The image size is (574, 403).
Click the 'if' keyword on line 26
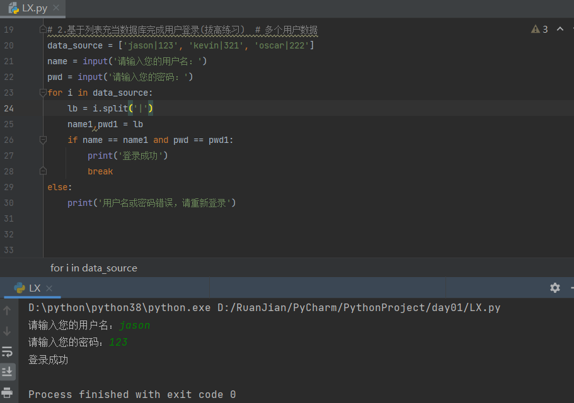tap(72, 140)
